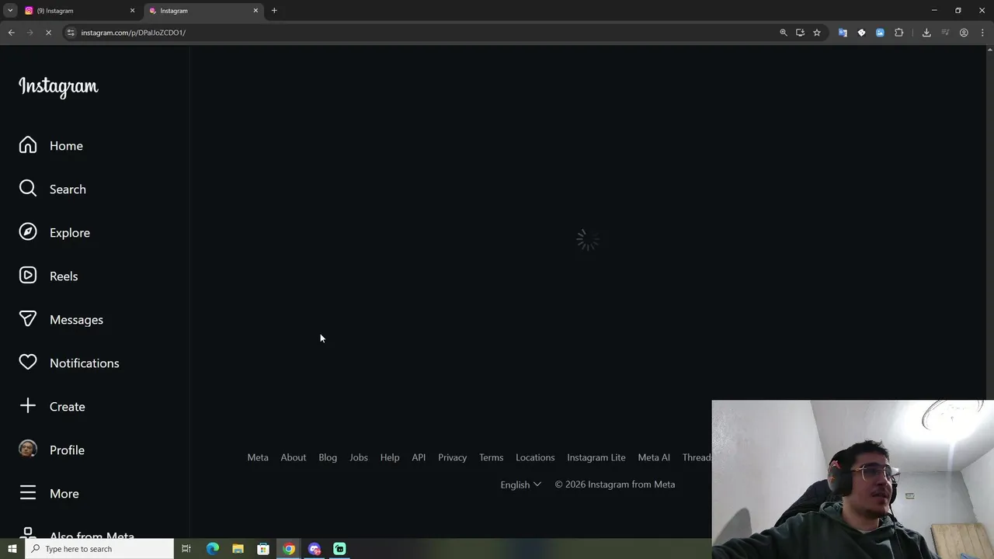Follow the Jobs footer link

point(359,457)
